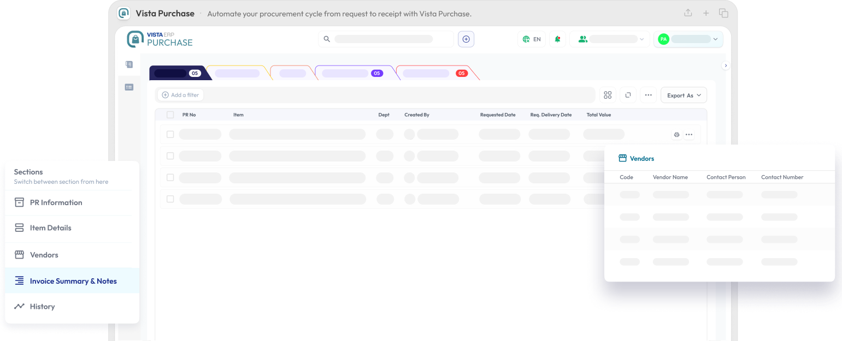Open the Export As dropdown
Screen dimensions: 842x341
pos(684,95)
